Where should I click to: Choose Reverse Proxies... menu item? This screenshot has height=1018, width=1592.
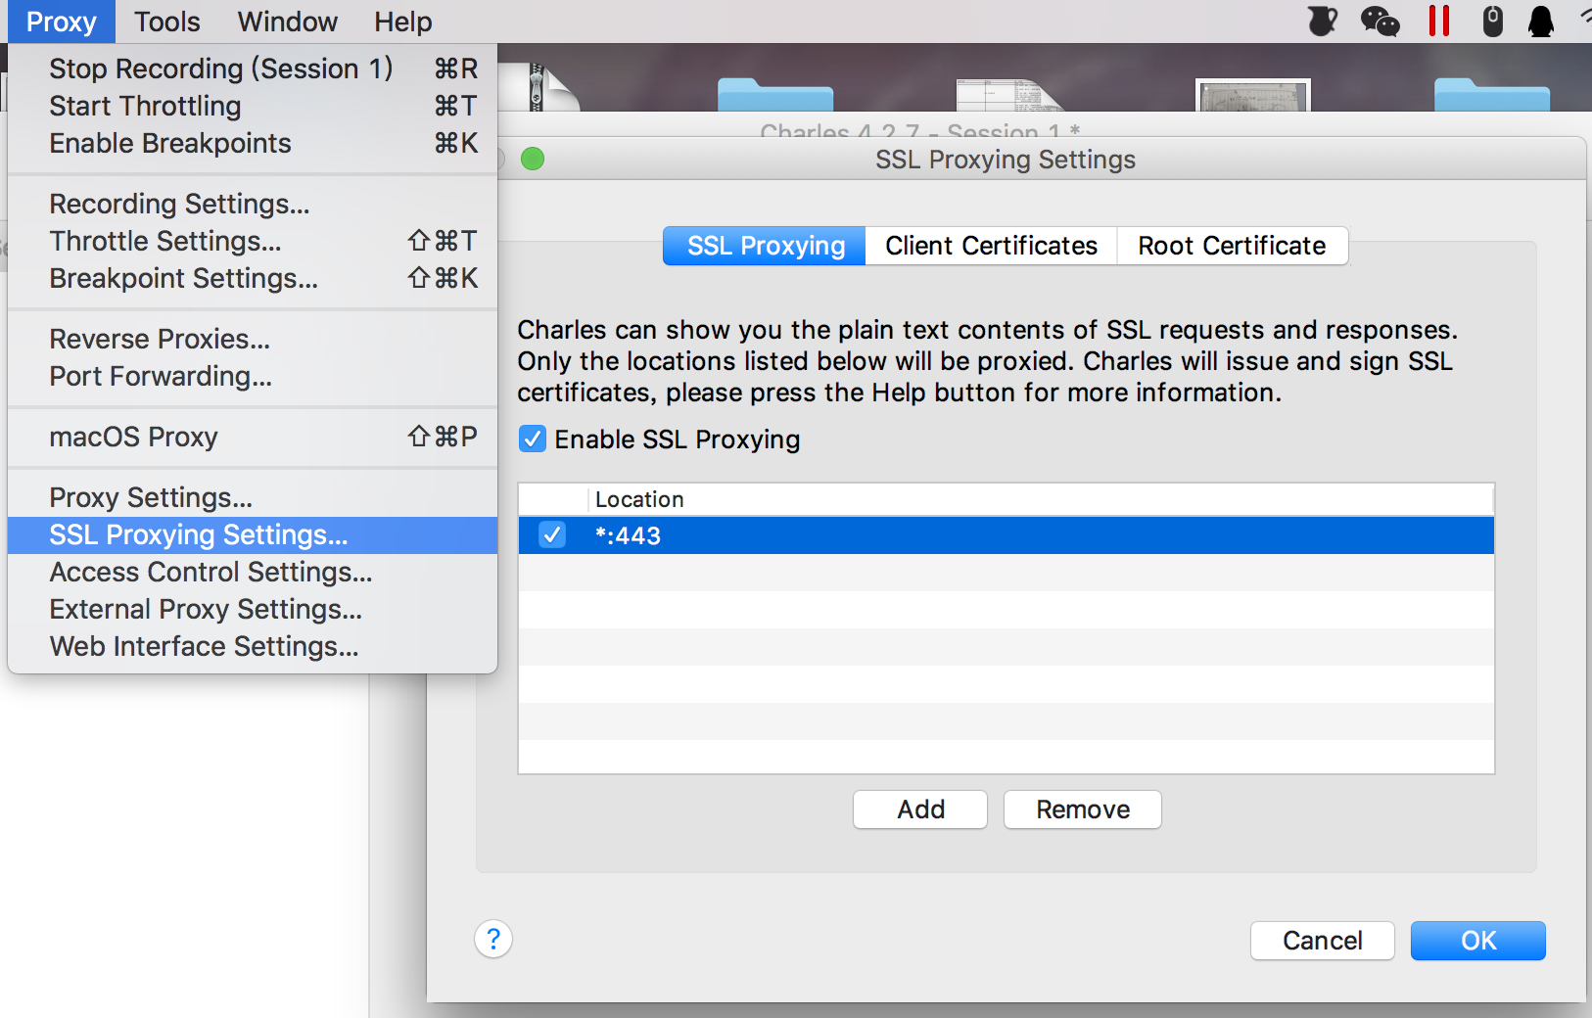tap(253, 339)
